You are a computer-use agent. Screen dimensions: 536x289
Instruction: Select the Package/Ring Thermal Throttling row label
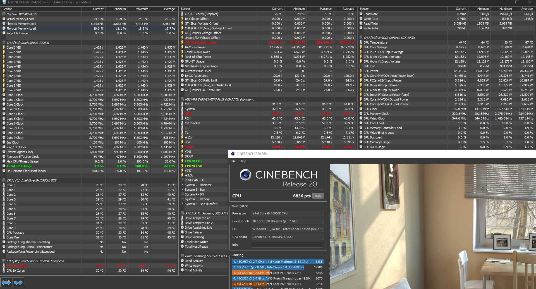click(28, 242)
